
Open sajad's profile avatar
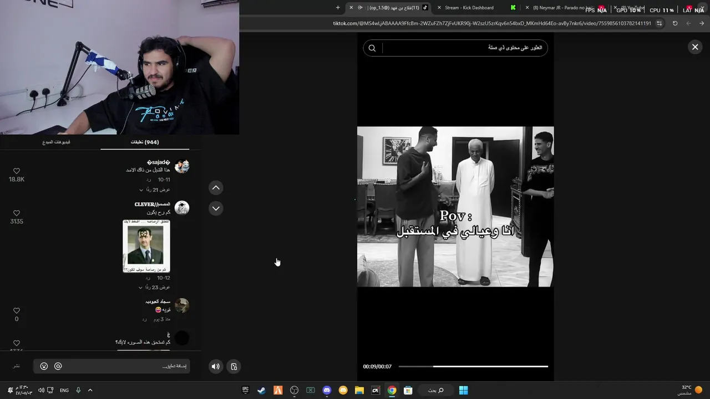click(x=182, y=166)
